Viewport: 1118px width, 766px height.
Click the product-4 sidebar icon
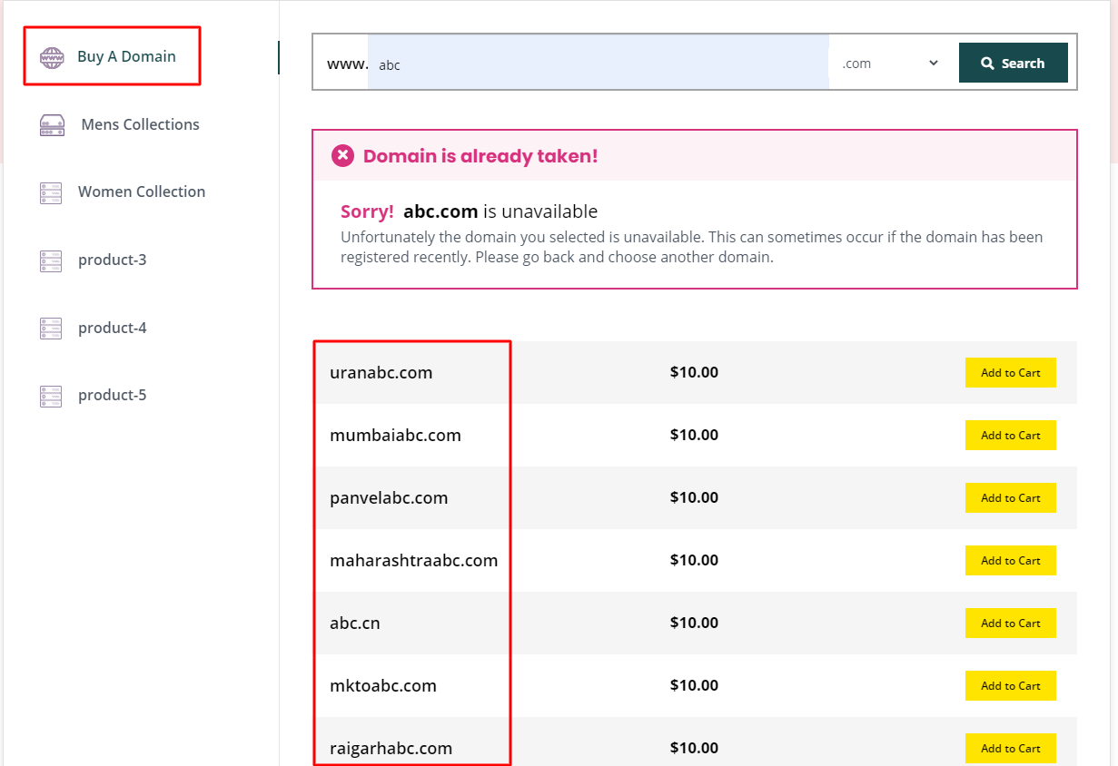click(51, 329)
